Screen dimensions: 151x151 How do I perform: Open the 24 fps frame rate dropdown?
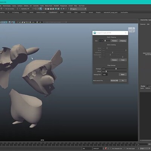pos(145,148)
